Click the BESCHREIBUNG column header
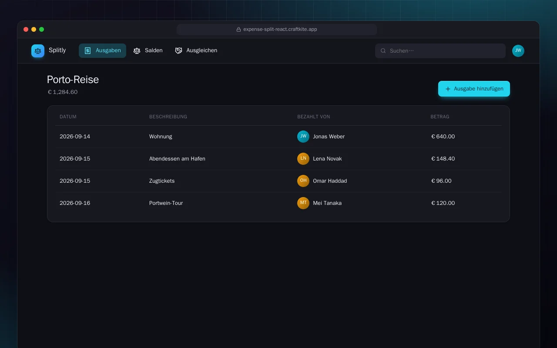 click(x=168, y=117)
